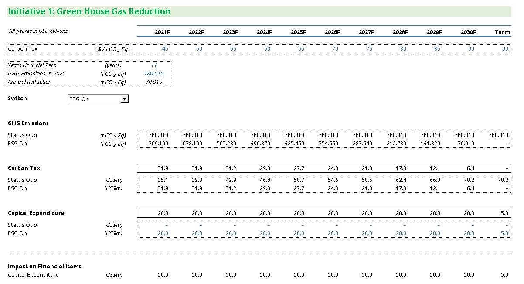Screen dimensions: 524x284
Task: Click the Term ESG On capex 5.0
Action: [504, 233]
